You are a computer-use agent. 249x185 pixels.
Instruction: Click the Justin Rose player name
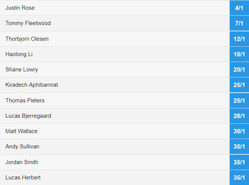(20, 8)
